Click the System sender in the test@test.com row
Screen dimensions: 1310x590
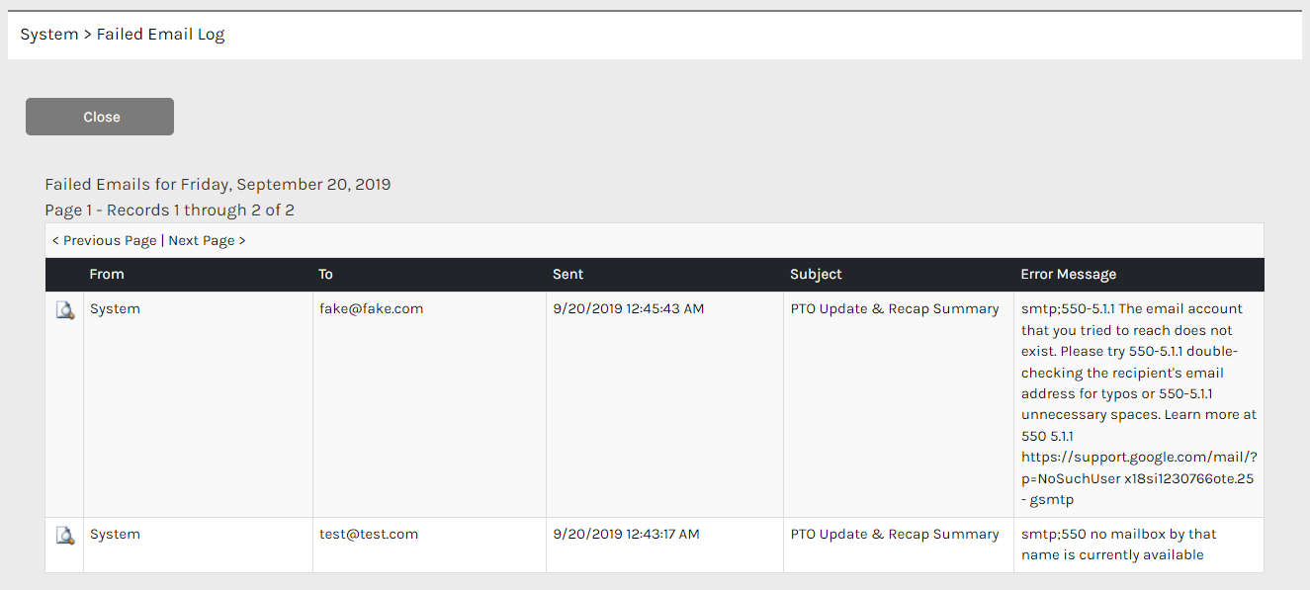tap(115, 534)
